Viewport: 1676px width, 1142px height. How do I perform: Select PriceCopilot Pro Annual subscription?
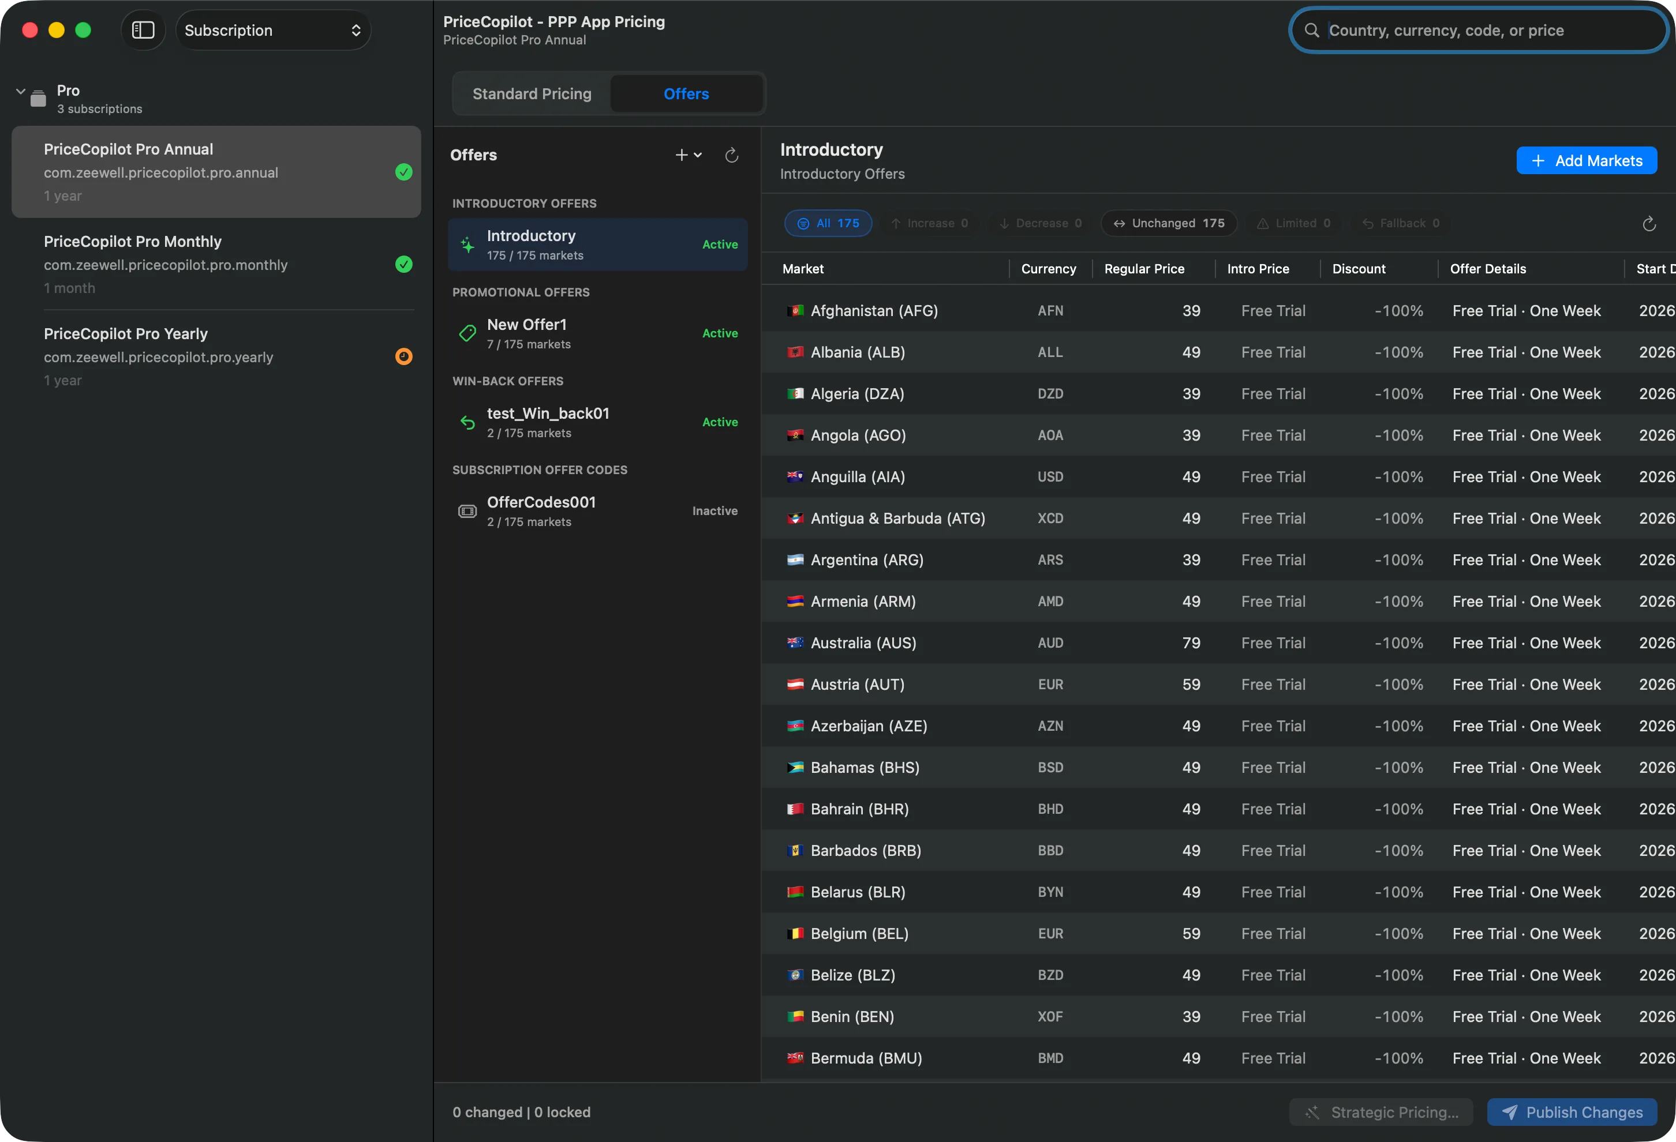click(216, 172)
